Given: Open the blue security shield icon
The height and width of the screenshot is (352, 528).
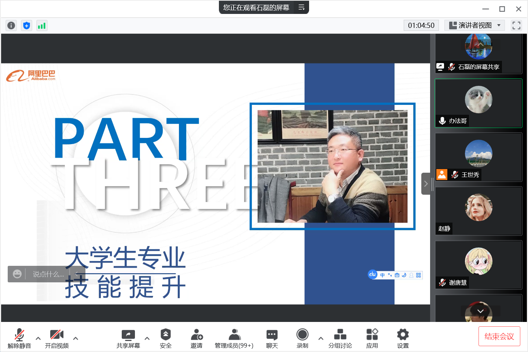Looking at the screenshot, I should pos(26,25).
